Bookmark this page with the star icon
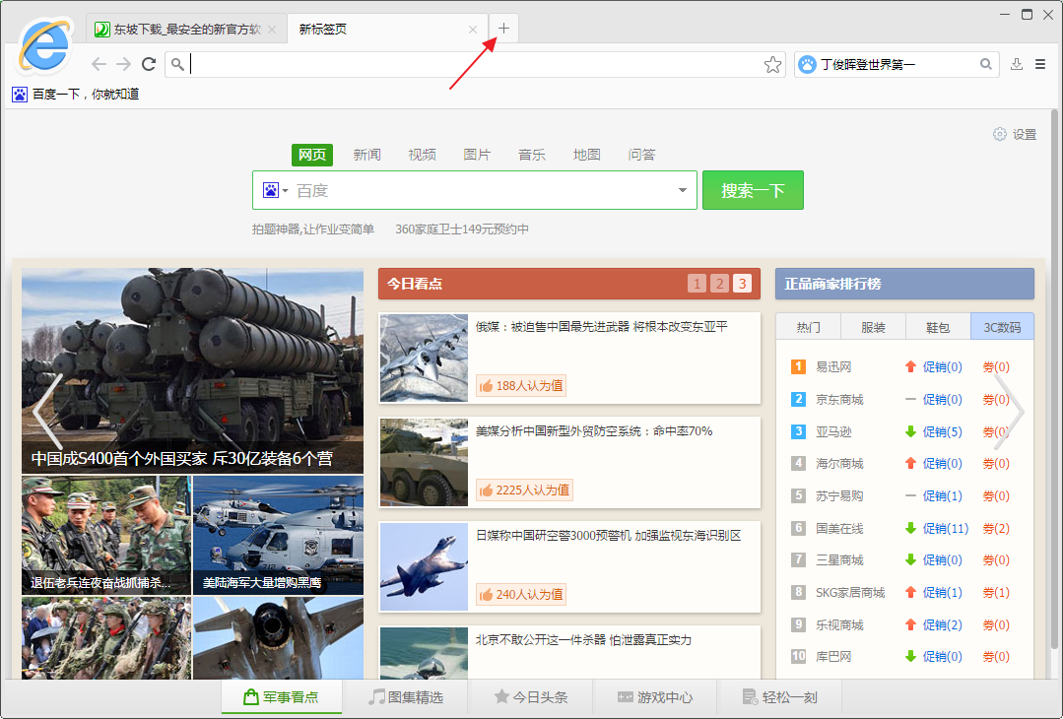 tap(772, 65)
